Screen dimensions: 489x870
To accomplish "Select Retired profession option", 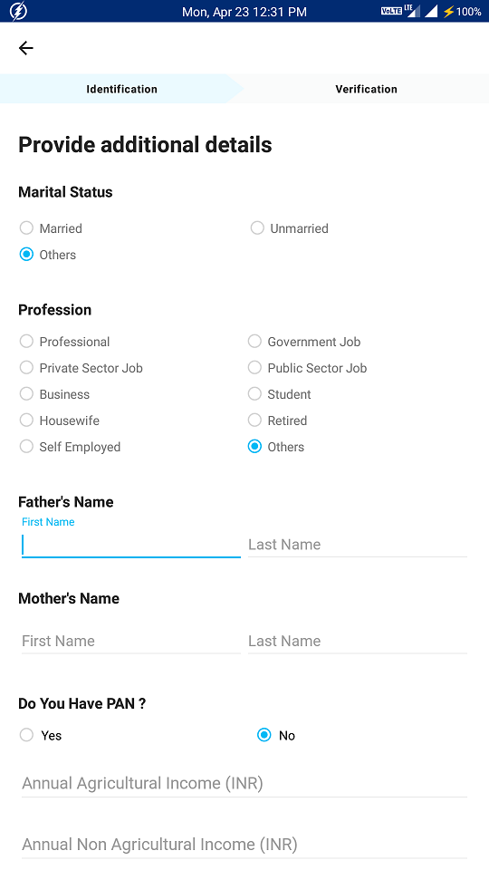I will pyautogui.click(x=277, y=420).
